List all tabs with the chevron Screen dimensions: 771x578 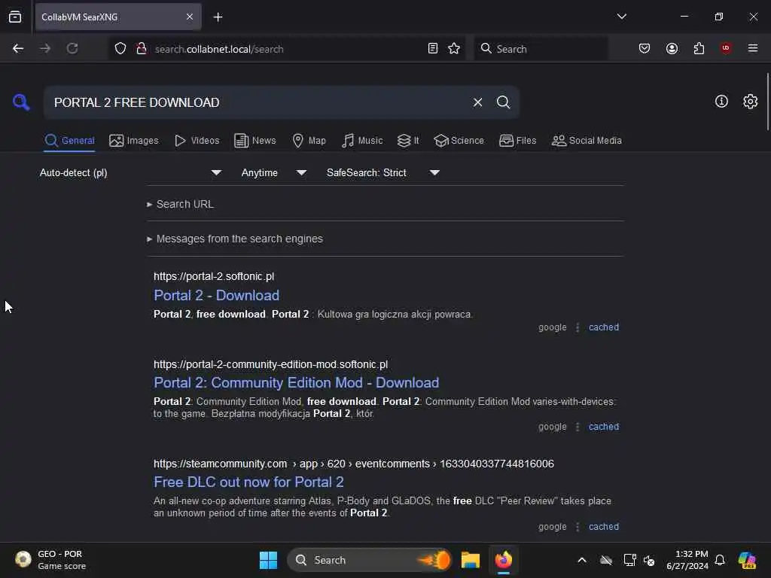621,17
